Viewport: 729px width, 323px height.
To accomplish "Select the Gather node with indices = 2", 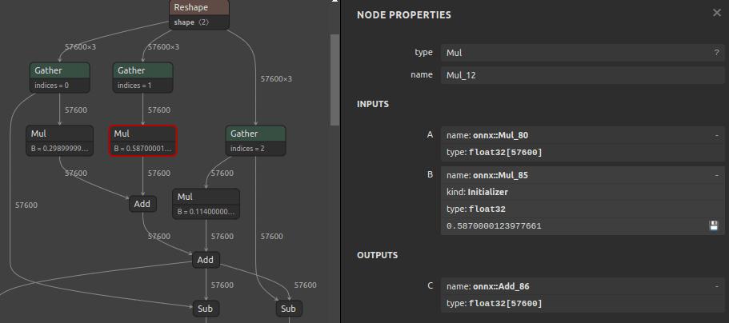I will [x=255, y=140].
